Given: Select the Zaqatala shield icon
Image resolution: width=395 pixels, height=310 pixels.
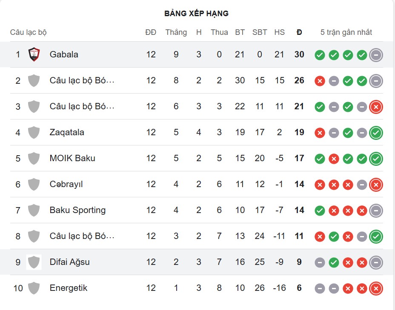Looking at the screenshot, I should click(x=33, y=132).
